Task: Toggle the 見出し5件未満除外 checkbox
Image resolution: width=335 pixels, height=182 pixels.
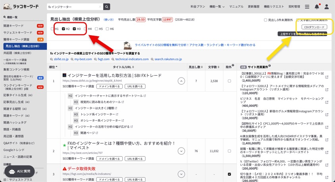Action: point(266,20)
